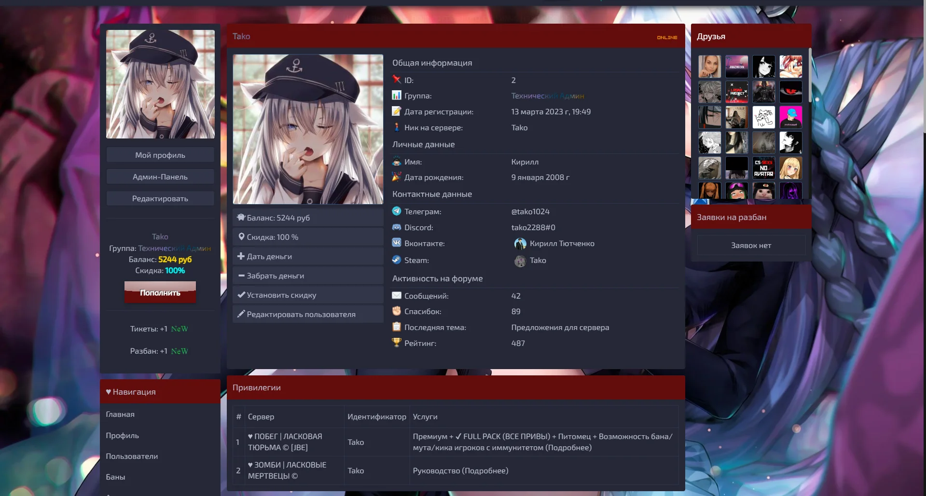The image size is (926, 496).
Task: Open the CS NO AVATAR friend thumbnail
Action: (763, 168)
